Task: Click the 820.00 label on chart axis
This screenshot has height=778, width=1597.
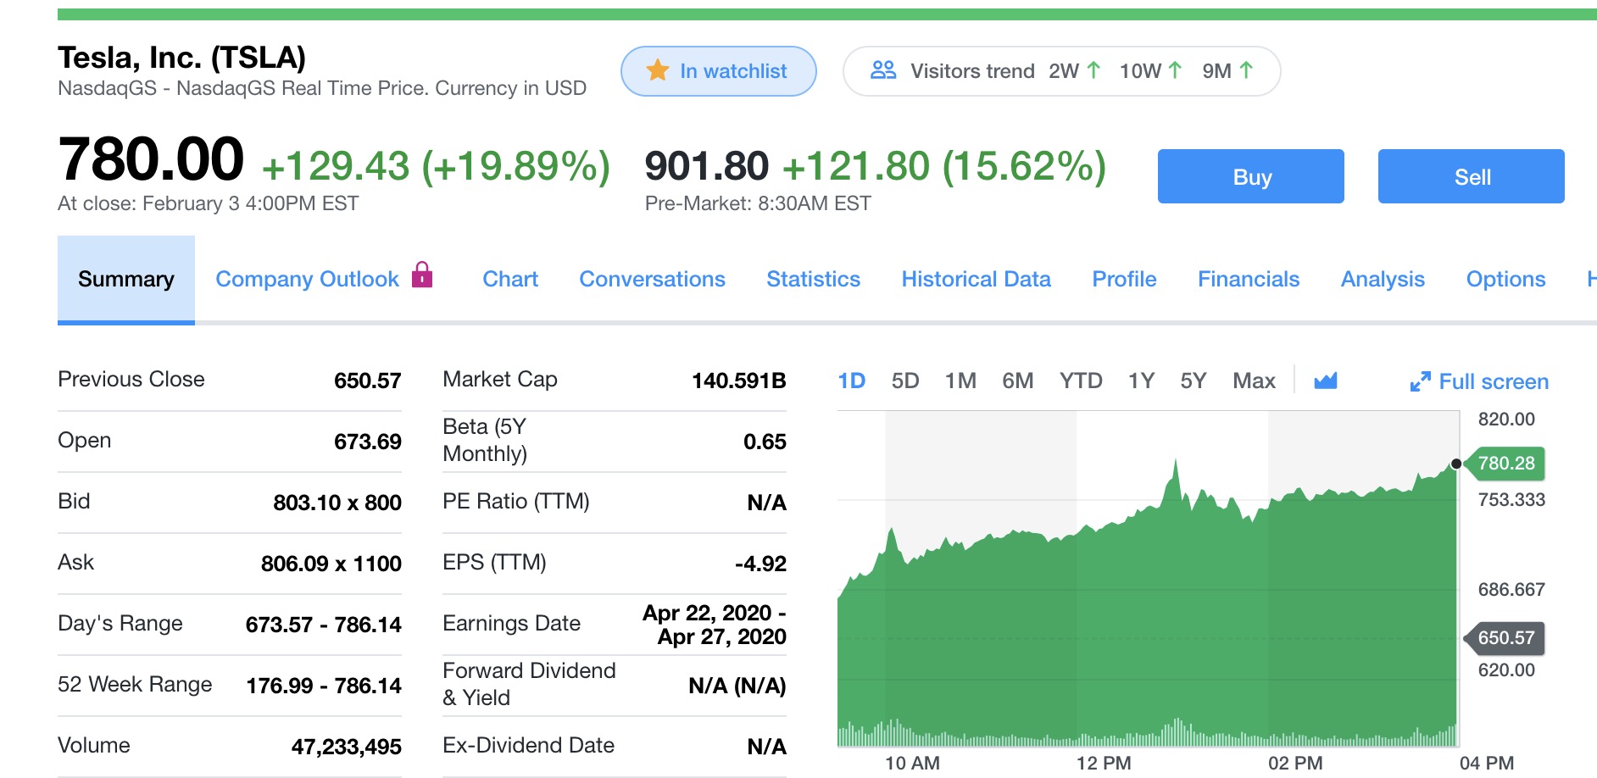Action: [x=1506, y=419]
